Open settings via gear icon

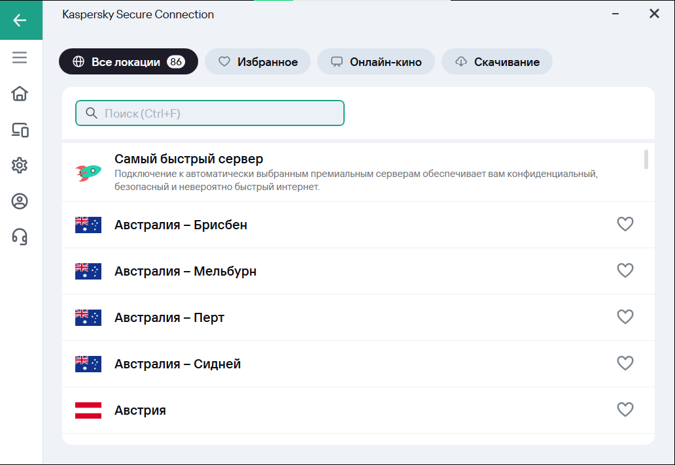[x=20, y=165]
